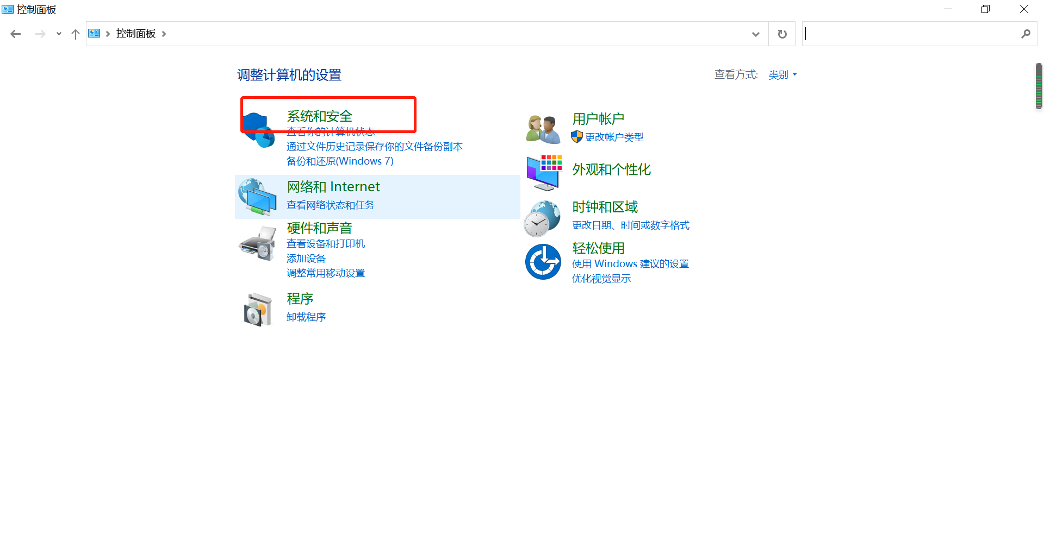The height and width of the screenshot is (554, 1044).
Task: Expand chevron after 控制面板 in breadcrumb
Action: (164, 34)
